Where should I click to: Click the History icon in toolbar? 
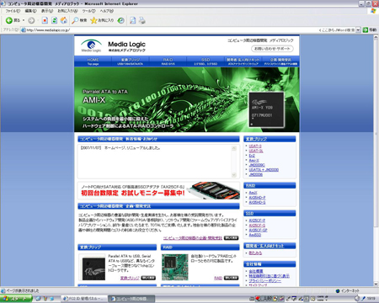[x=121, y=20]
